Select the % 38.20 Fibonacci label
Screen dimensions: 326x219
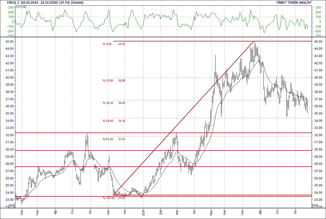tap(108, 103)
